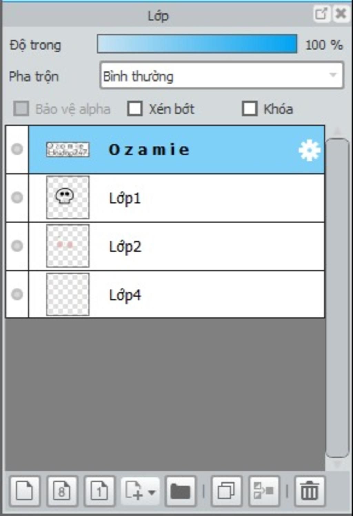This screenshot has height=516, width=353.
Task: Enable the Khóa checkbox
Action: (x=250, y=109)
